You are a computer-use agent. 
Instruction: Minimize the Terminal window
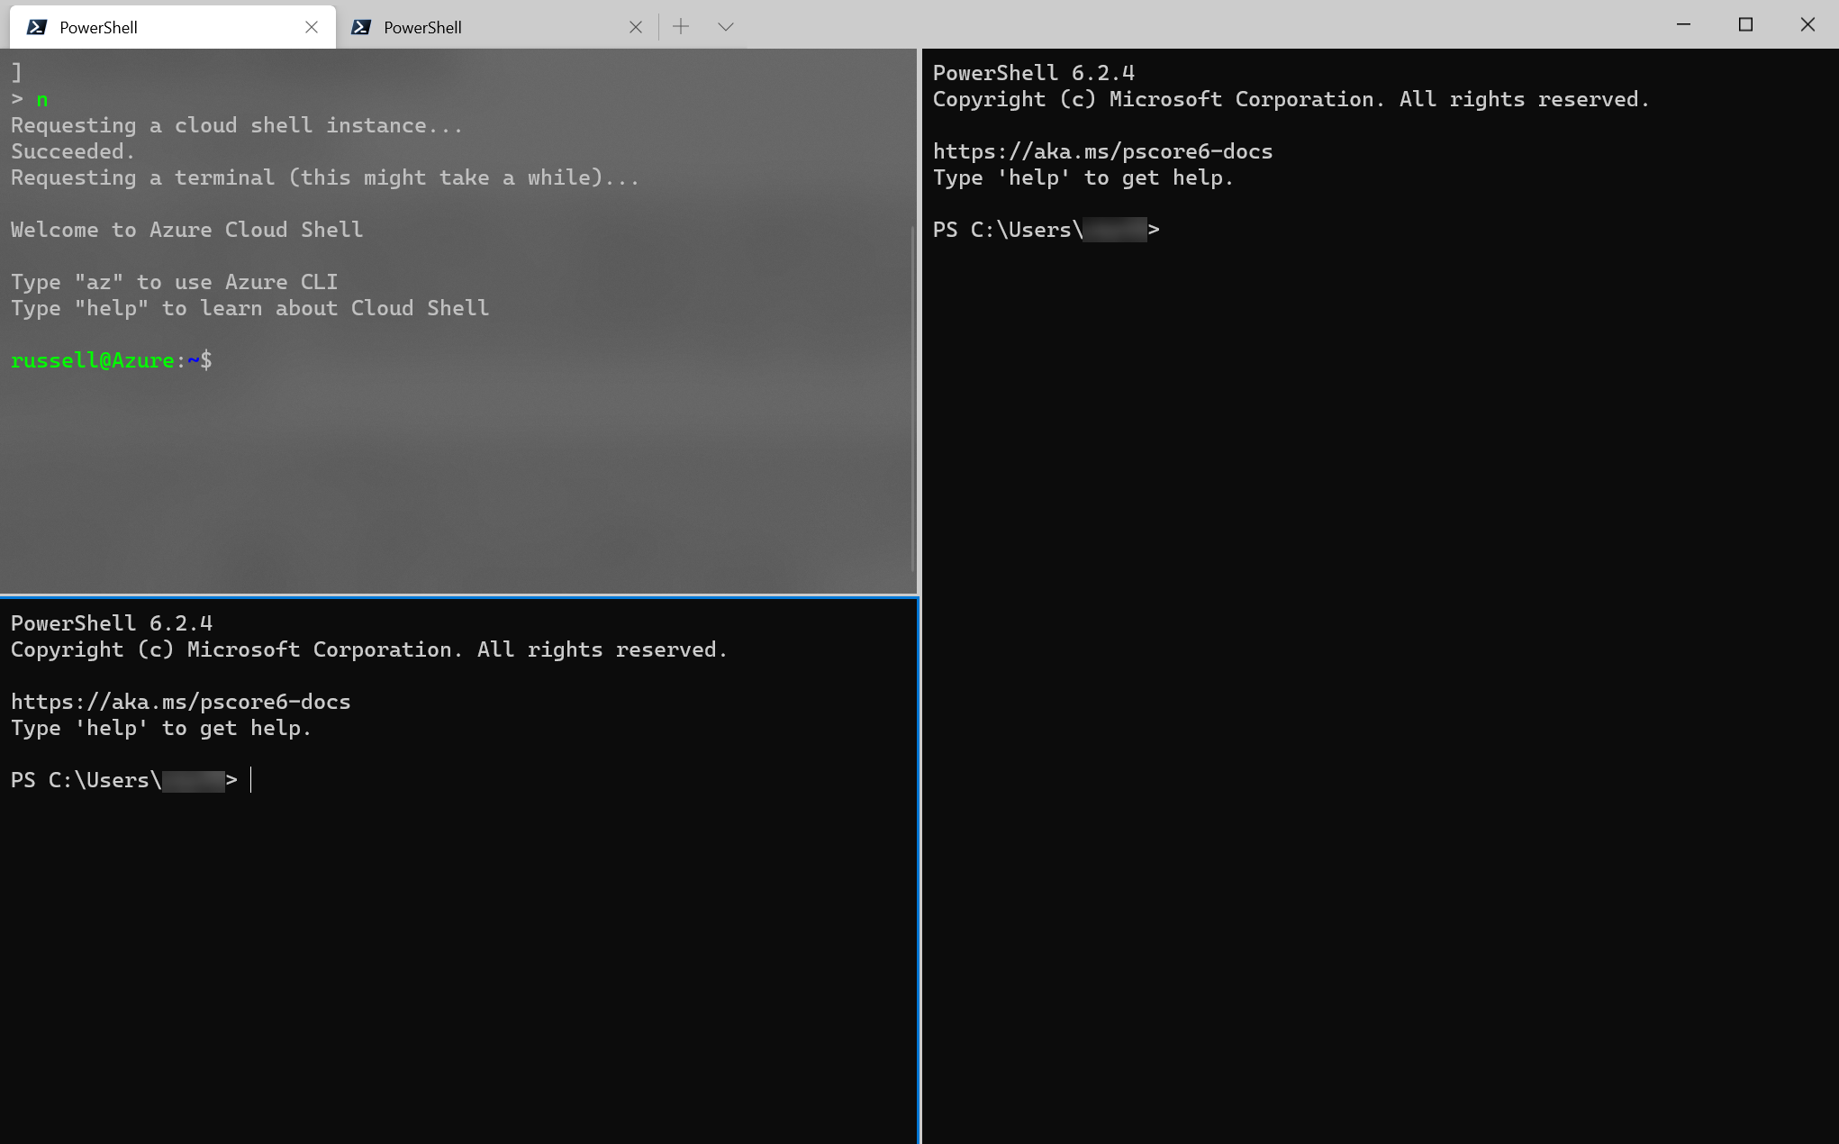(1683, 25)
